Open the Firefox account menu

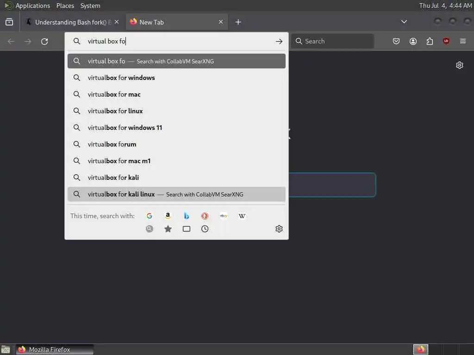pos(413,41)
